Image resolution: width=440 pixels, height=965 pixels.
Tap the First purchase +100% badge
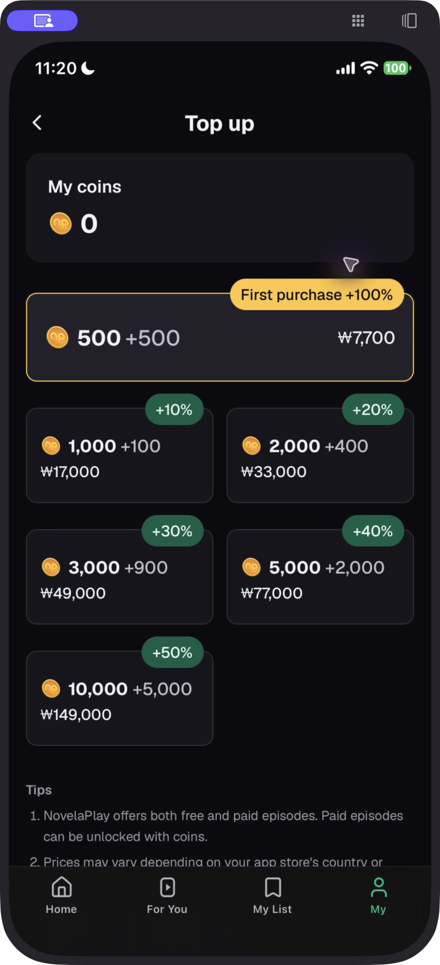point(317,295)
